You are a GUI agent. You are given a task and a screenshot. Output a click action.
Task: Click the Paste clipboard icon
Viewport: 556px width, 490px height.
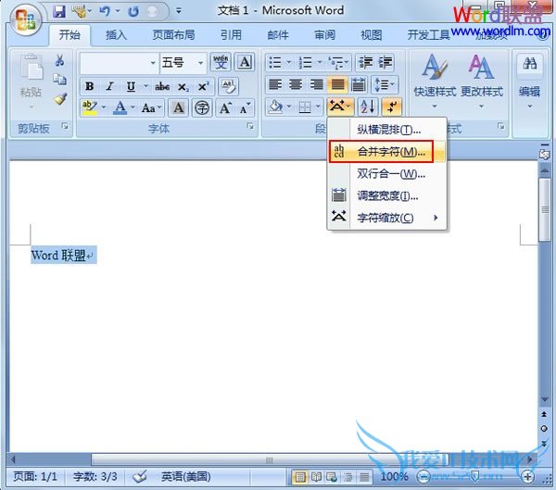(32, 68)
